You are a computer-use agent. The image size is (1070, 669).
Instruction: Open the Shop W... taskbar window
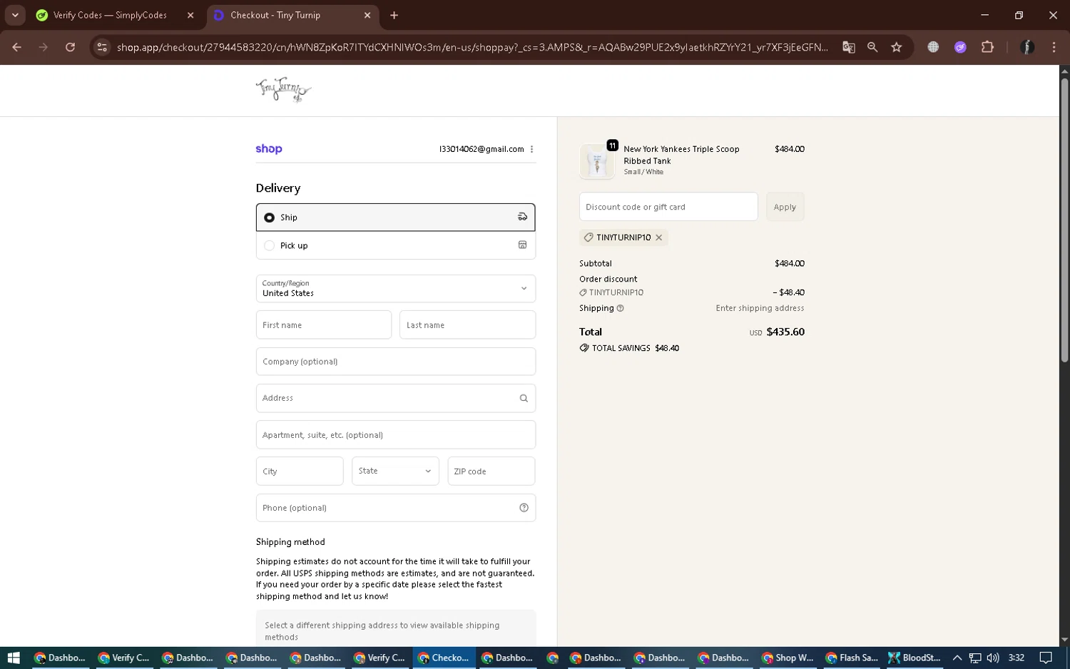788,658
